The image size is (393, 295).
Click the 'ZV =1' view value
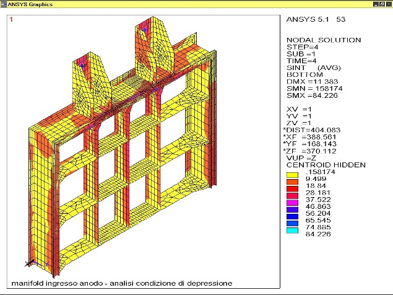coord(299,123)
